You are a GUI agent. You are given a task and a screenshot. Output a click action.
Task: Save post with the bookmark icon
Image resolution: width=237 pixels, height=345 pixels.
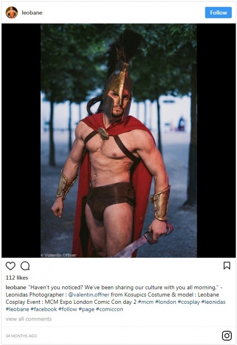pos(227,265)
